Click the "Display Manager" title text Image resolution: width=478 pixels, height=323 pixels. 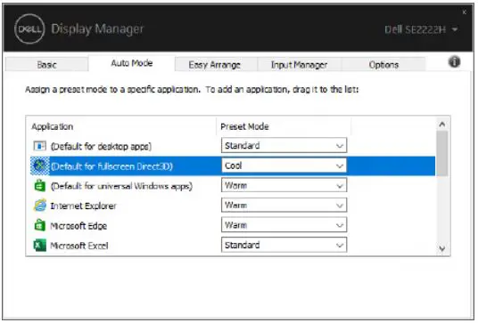point(97,28)
